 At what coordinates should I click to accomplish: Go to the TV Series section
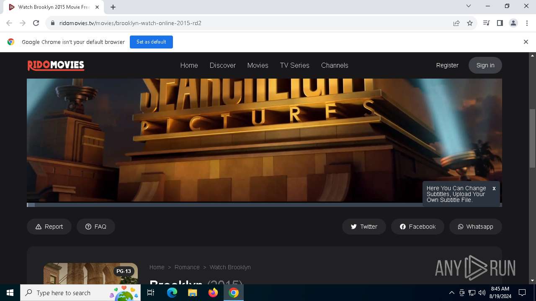[294, 65]
